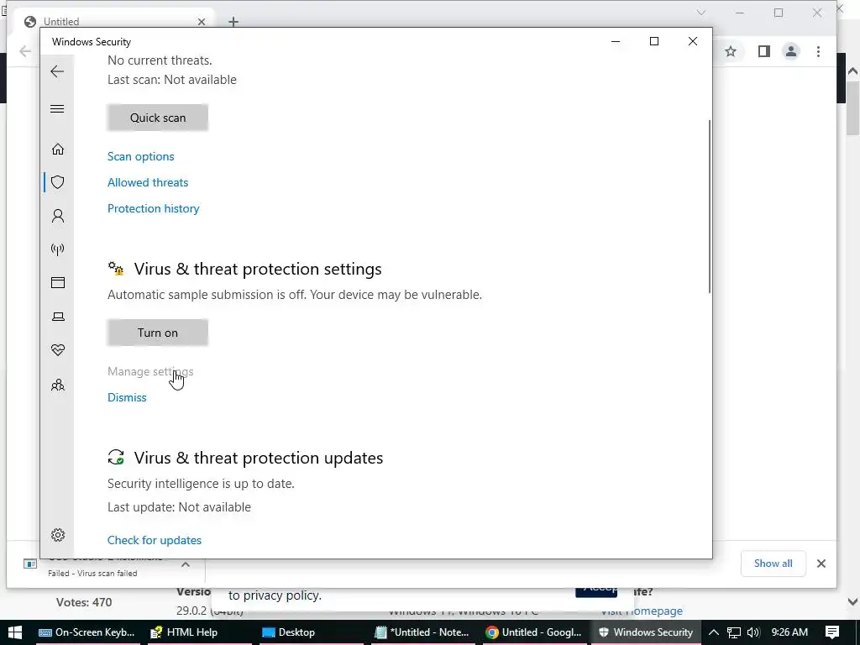Viewport: 860px width, 645px height.
Task: Open Manage settings link
Action: point(150,371)
